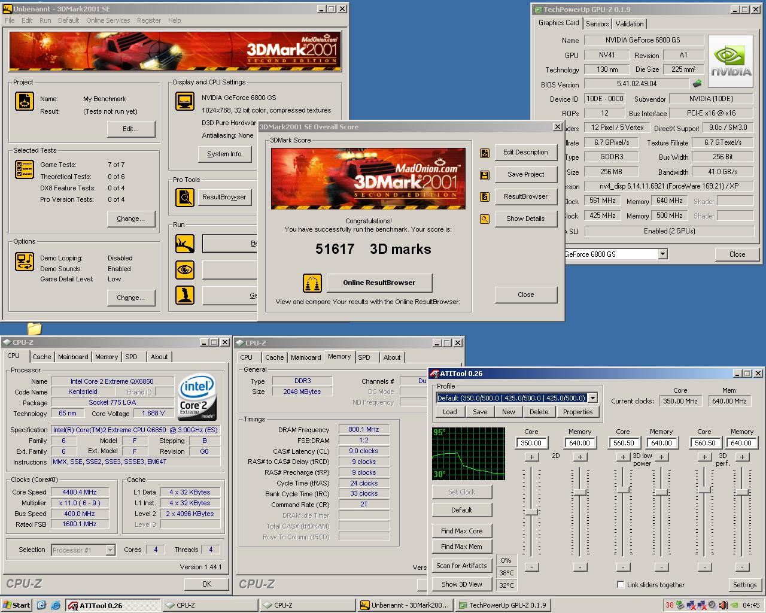Image resolution: width=766 pixels, height=613 pixels.
Task: Open Mainboard tab in left CPU-Z window
Action: click(x=73, y=357)
